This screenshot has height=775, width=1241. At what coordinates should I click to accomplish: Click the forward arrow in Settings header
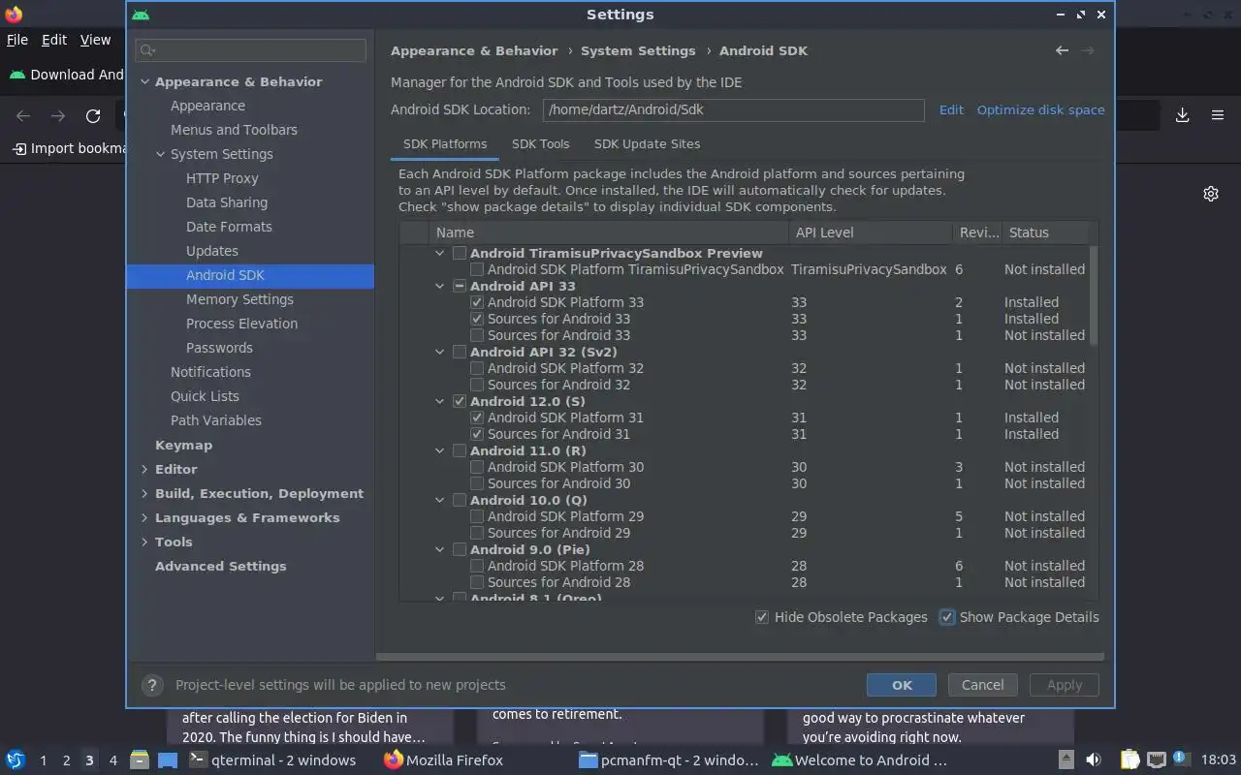point(1088,50)
